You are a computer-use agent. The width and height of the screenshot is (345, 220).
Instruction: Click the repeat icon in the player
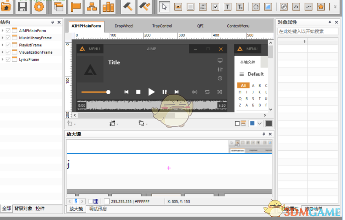point(207,92)
